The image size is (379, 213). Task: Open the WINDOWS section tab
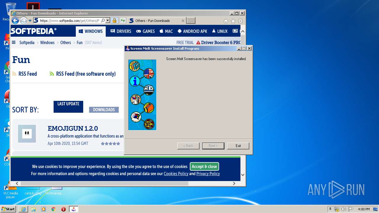coord(91,31)
